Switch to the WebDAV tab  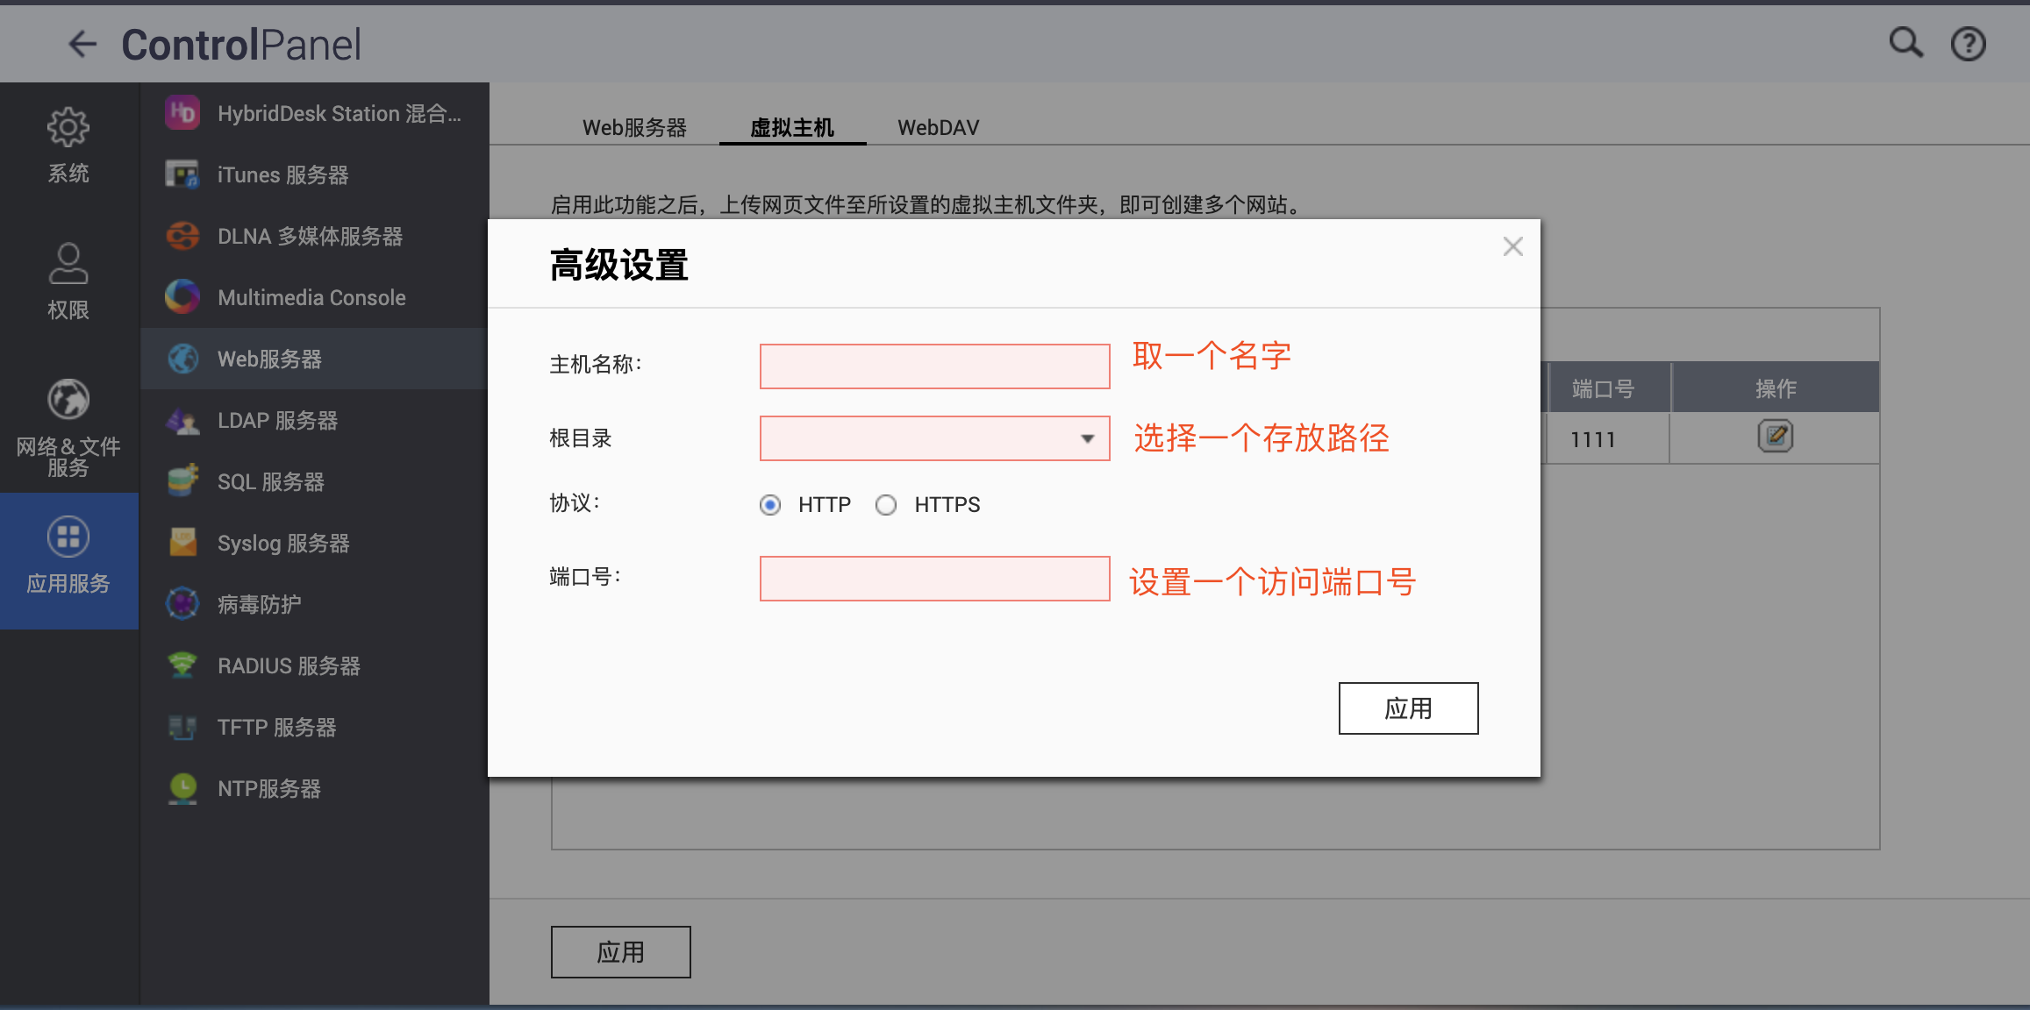(938, 128)
